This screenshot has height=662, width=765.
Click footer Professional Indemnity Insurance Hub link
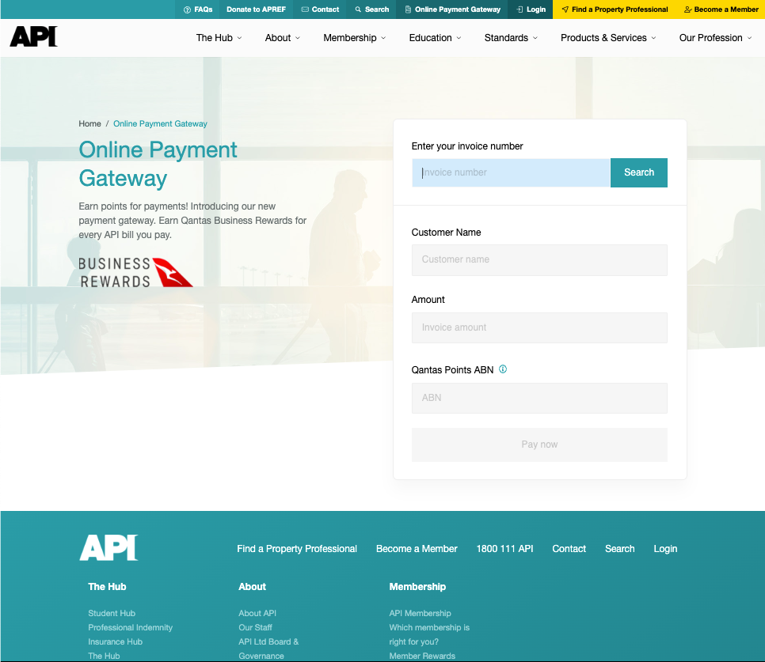130,634
